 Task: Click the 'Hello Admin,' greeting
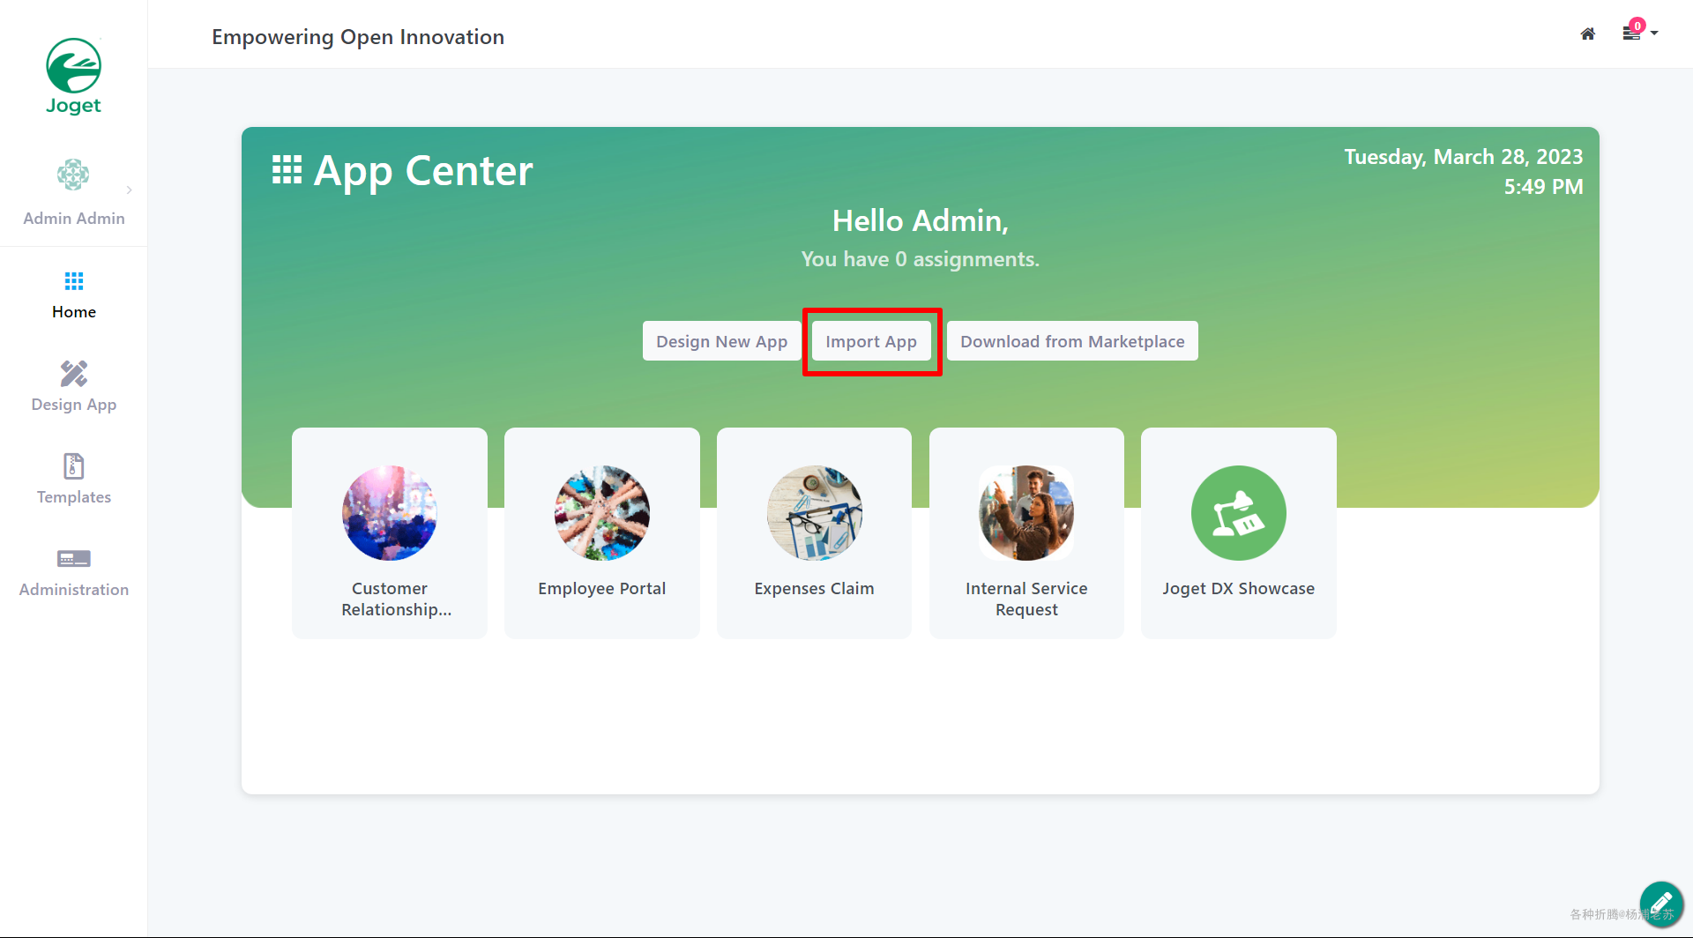[921, 221]
